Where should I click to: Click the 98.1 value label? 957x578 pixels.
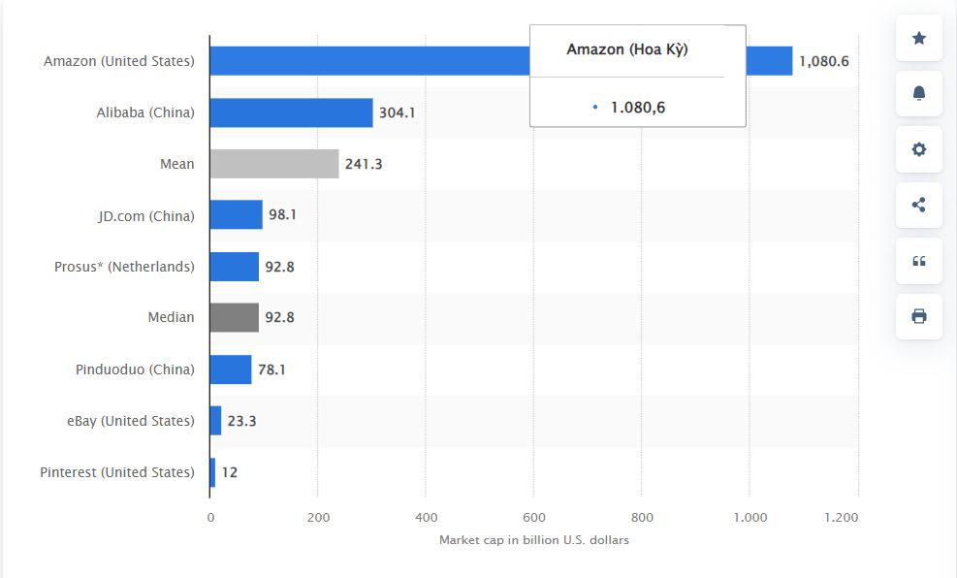click(282, 215)
